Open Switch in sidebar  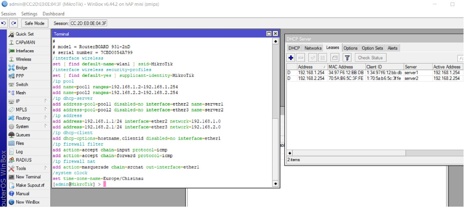tap(22, 84)
